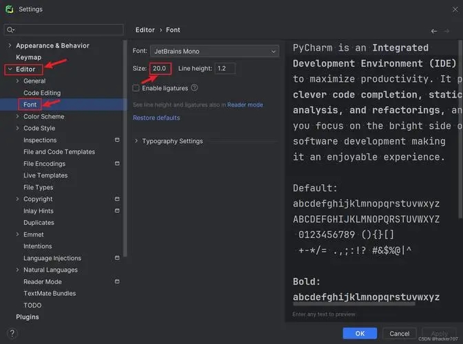Click project-scope icon next to File Encodings
Image resolution: width=463 pixels, height=344 pixels.
click(117, 164)
